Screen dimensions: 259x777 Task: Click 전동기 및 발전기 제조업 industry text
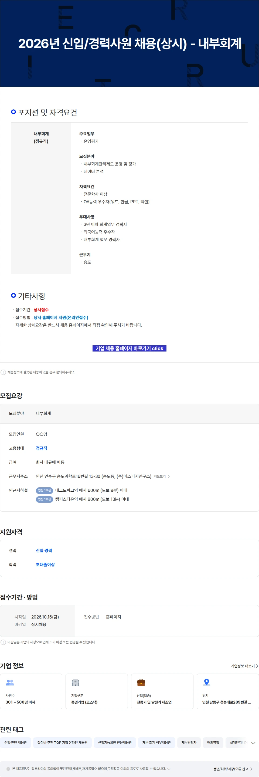pos(154,702)
